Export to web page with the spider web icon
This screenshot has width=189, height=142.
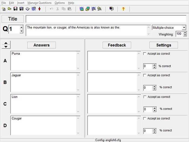pyautogui.click(x=33, y=9)
